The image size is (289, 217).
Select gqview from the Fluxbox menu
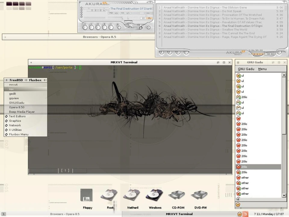14,98
